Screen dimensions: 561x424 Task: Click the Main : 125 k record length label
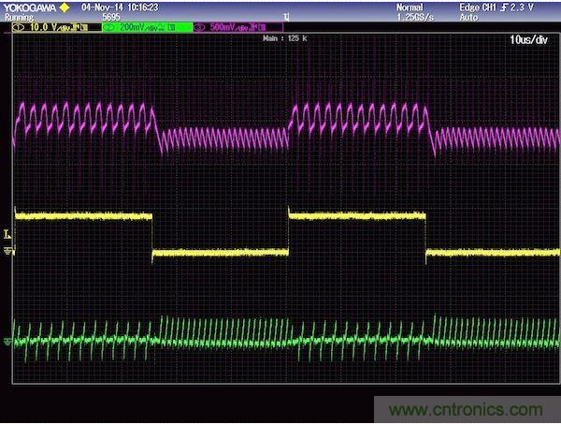(284, 38)
